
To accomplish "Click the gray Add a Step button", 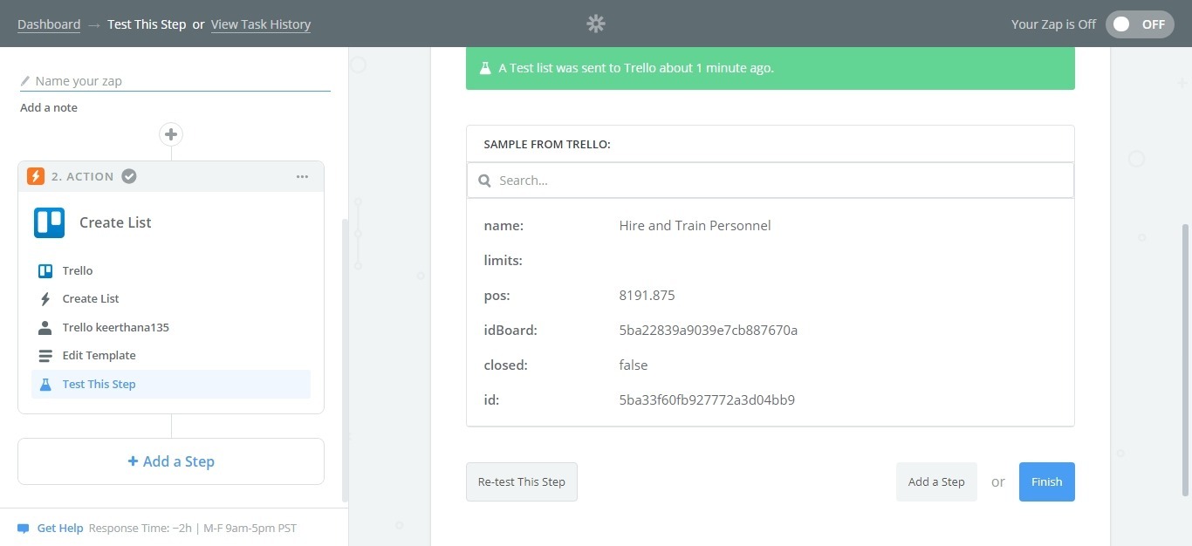I will [936, 481].
